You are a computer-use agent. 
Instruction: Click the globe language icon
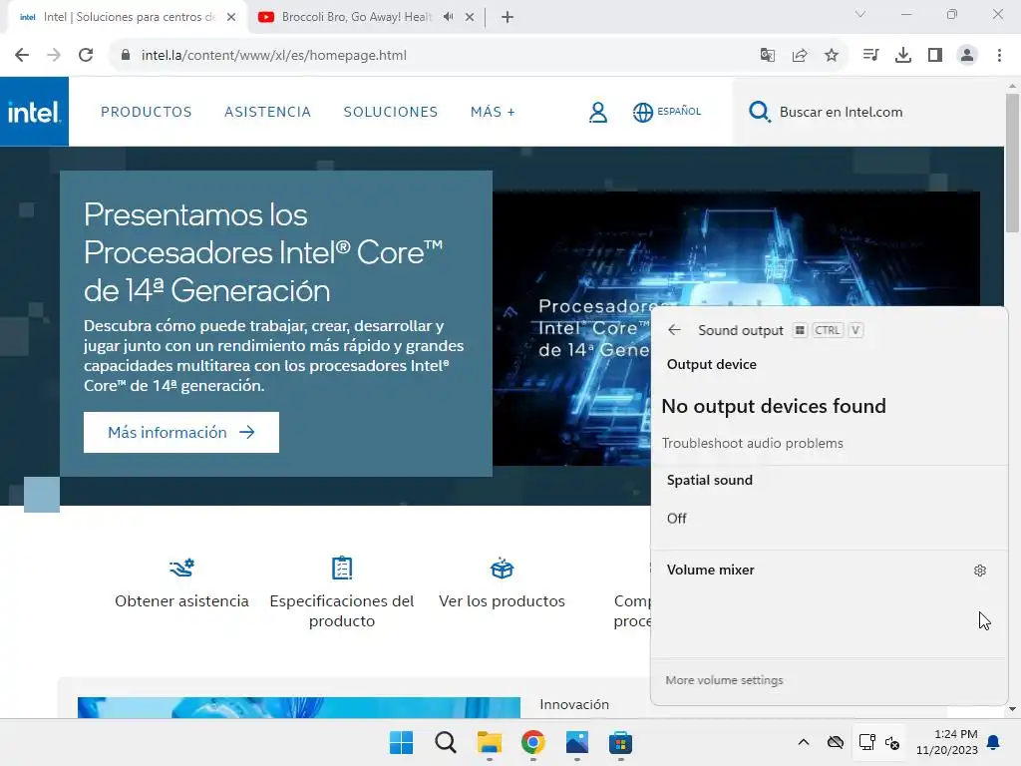click(643, 112)
